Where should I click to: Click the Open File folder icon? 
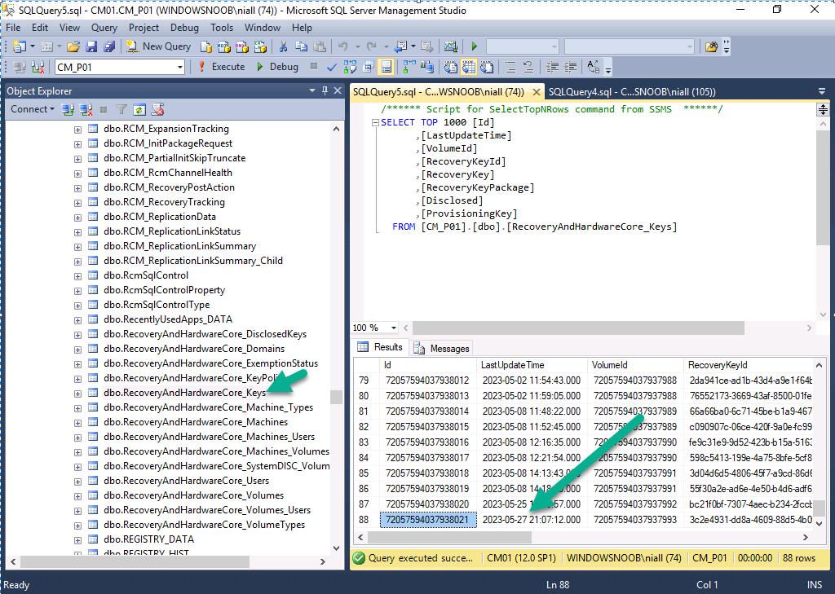pyautogui.click(x=73, y=46)
